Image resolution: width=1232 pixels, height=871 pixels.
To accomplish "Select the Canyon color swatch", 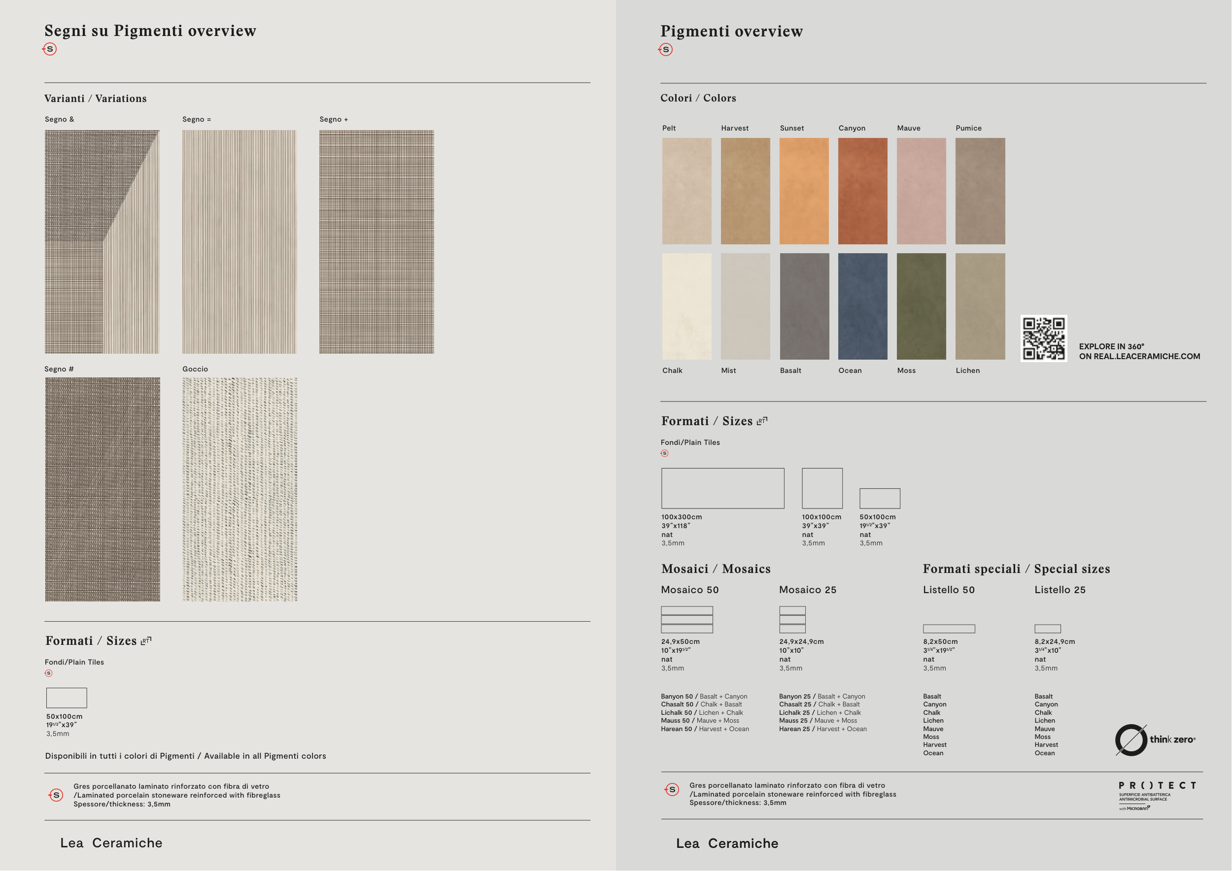I will click(x=862, y=191).
